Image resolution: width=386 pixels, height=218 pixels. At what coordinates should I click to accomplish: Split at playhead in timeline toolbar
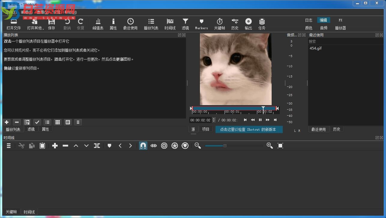pos(97,146)
